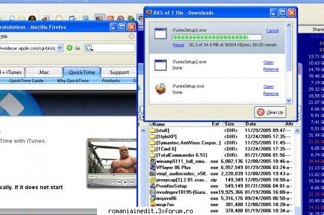
Task: Click the file panel's right scroll-up arrow
Action: click(x=297, y=130)
